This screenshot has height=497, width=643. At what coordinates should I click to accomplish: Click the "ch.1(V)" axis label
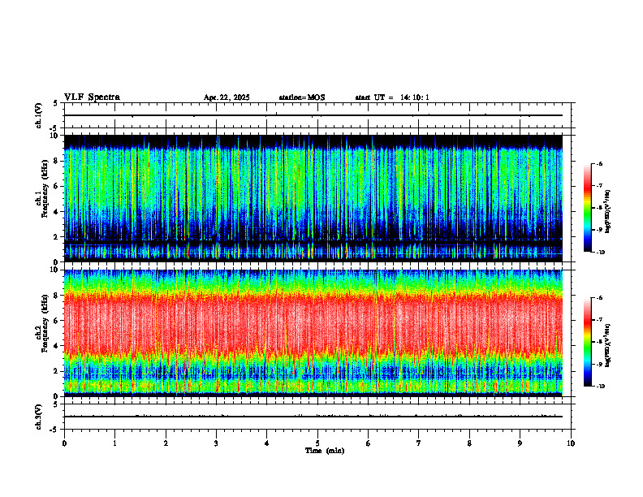[x=39, y=115]
